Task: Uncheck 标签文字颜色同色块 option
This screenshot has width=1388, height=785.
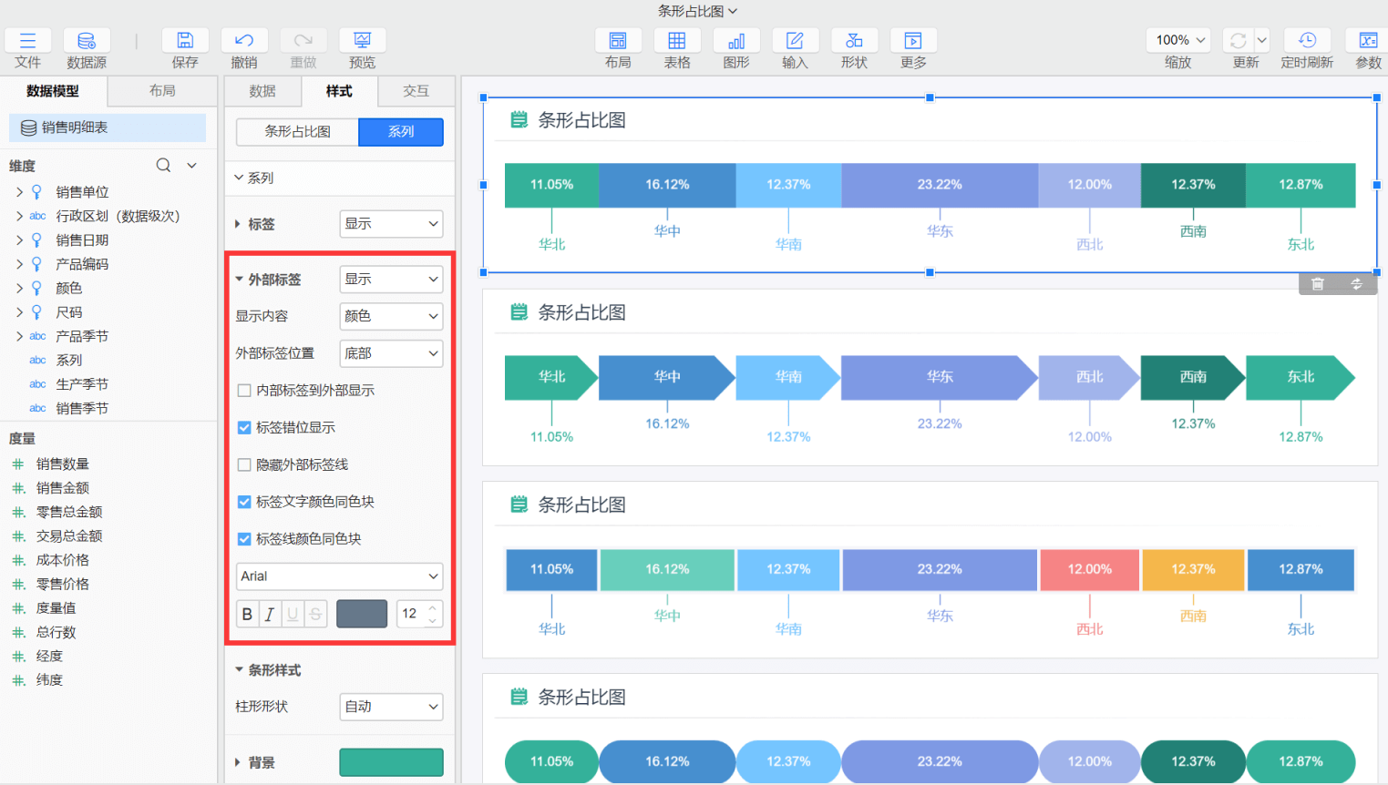Action: pyautogui.click(x=244, y=500)
